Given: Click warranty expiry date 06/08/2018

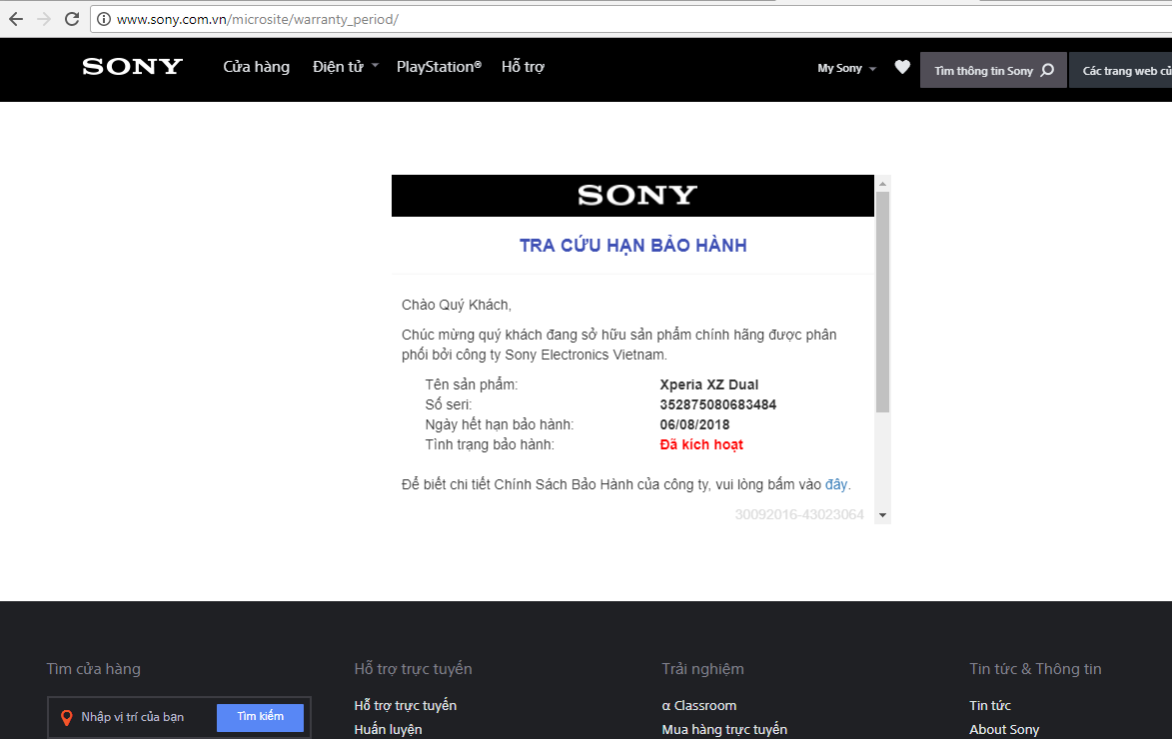Looking at the screenshot, I should [x=694, y=424].
